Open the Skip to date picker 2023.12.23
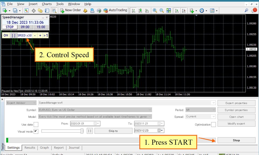 pyautogui.click(x=160, y=130)
